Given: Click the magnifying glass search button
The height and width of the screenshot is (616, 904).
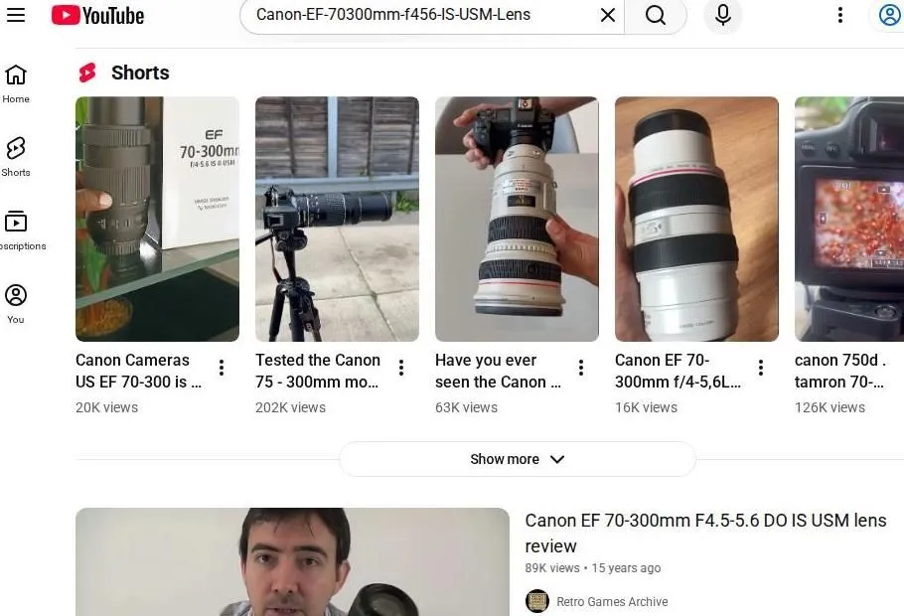Looking at the screenshot, I should click(656, 15).
